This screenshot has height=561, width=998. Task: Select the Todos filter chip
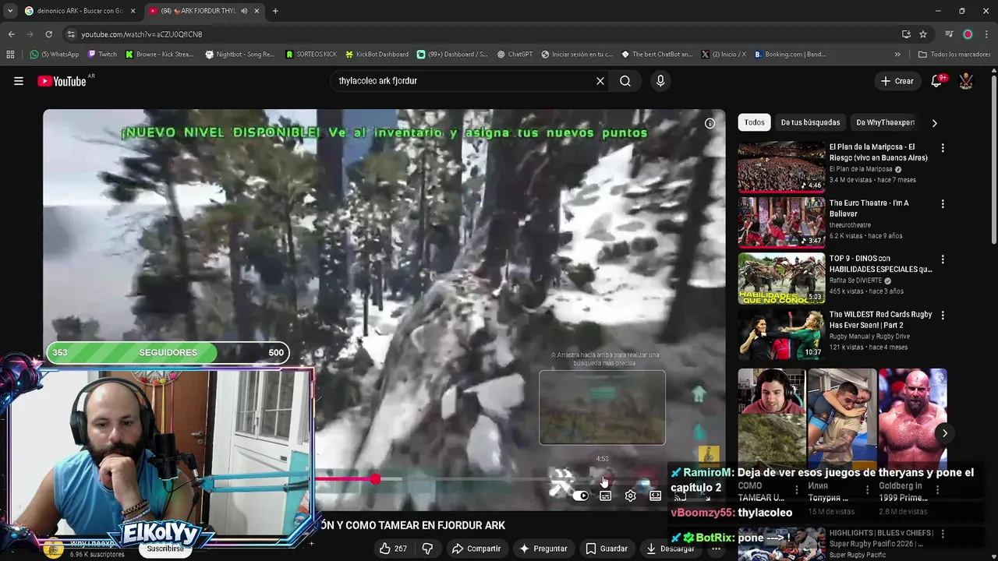754,122
